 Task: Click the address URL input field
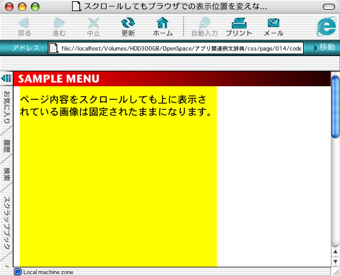176,48
